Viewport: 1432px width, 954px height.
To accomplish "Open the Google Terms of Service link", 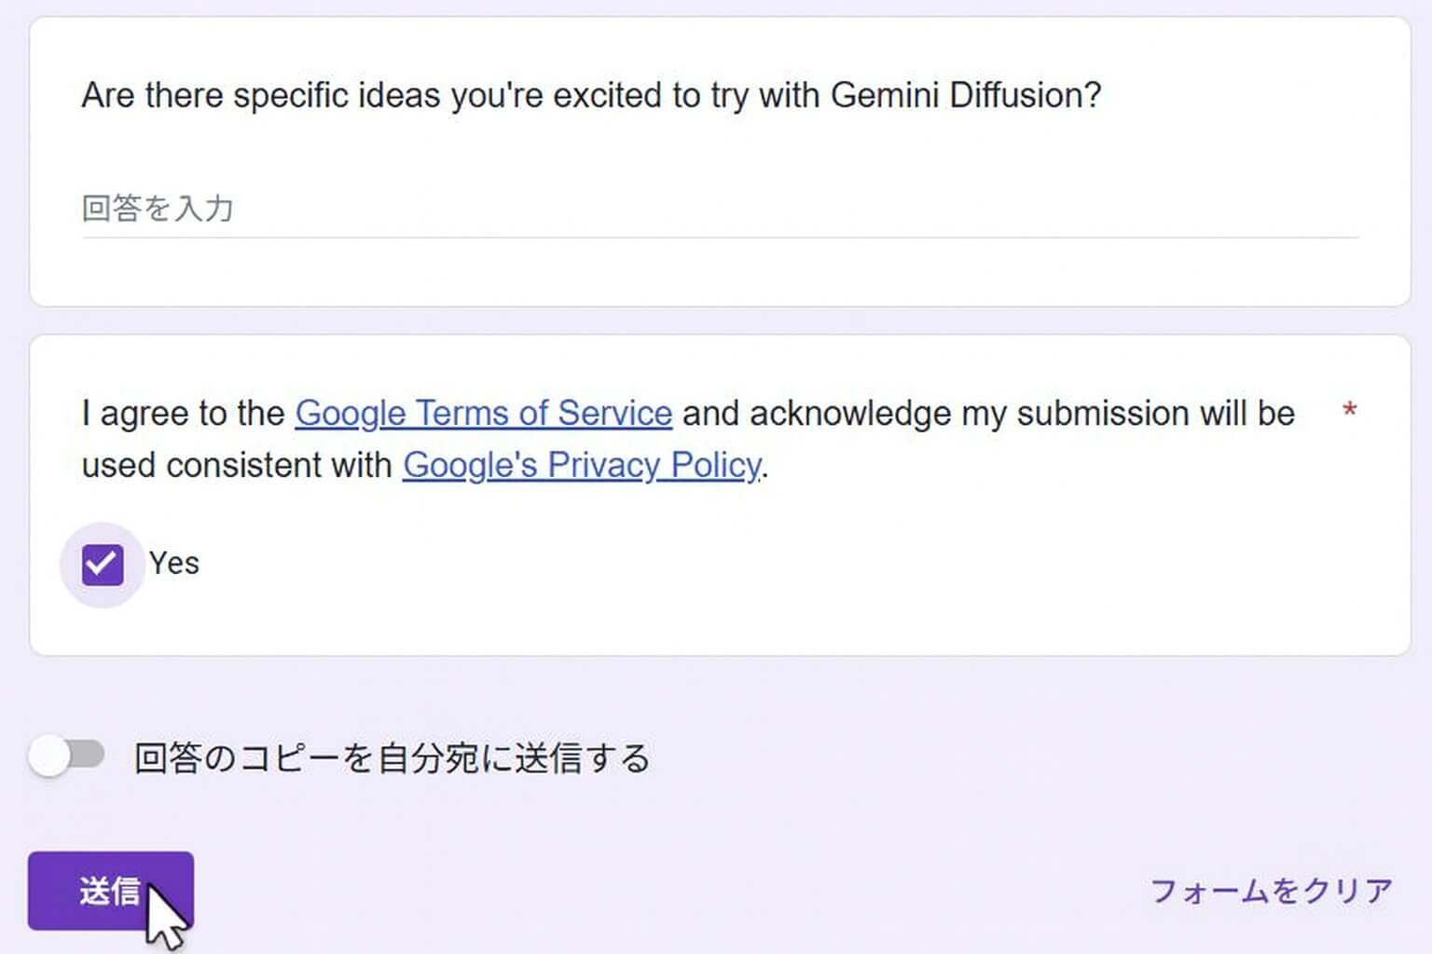I will tap(483, 413).
